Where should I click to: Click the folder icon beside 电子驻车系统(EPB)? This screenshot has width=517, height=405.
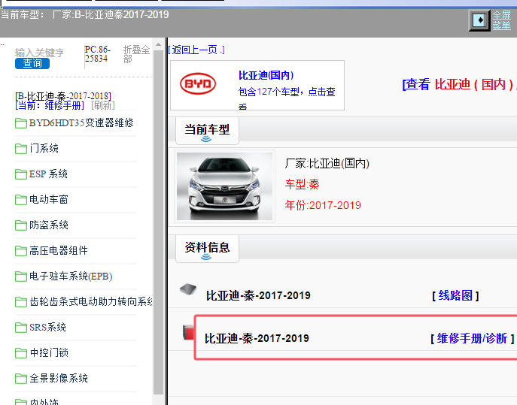click(21, 277)
